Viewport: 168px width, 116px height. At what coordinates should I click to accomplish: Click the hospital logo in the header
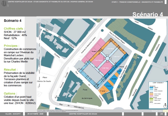coord(3,3)
